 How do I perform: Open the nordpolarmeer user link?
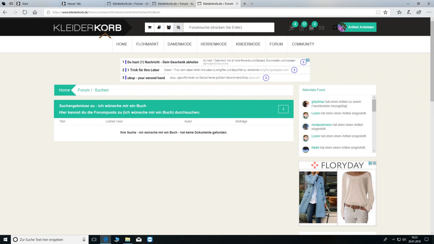(321, 125)
